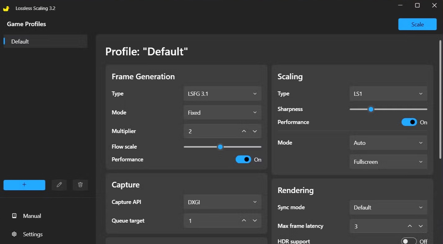The width and height of the screenshot is (443, 244).
Task: Open the LSFG 3.1 type dropdown
Action: pyautogui.click(x=222, y=94)
